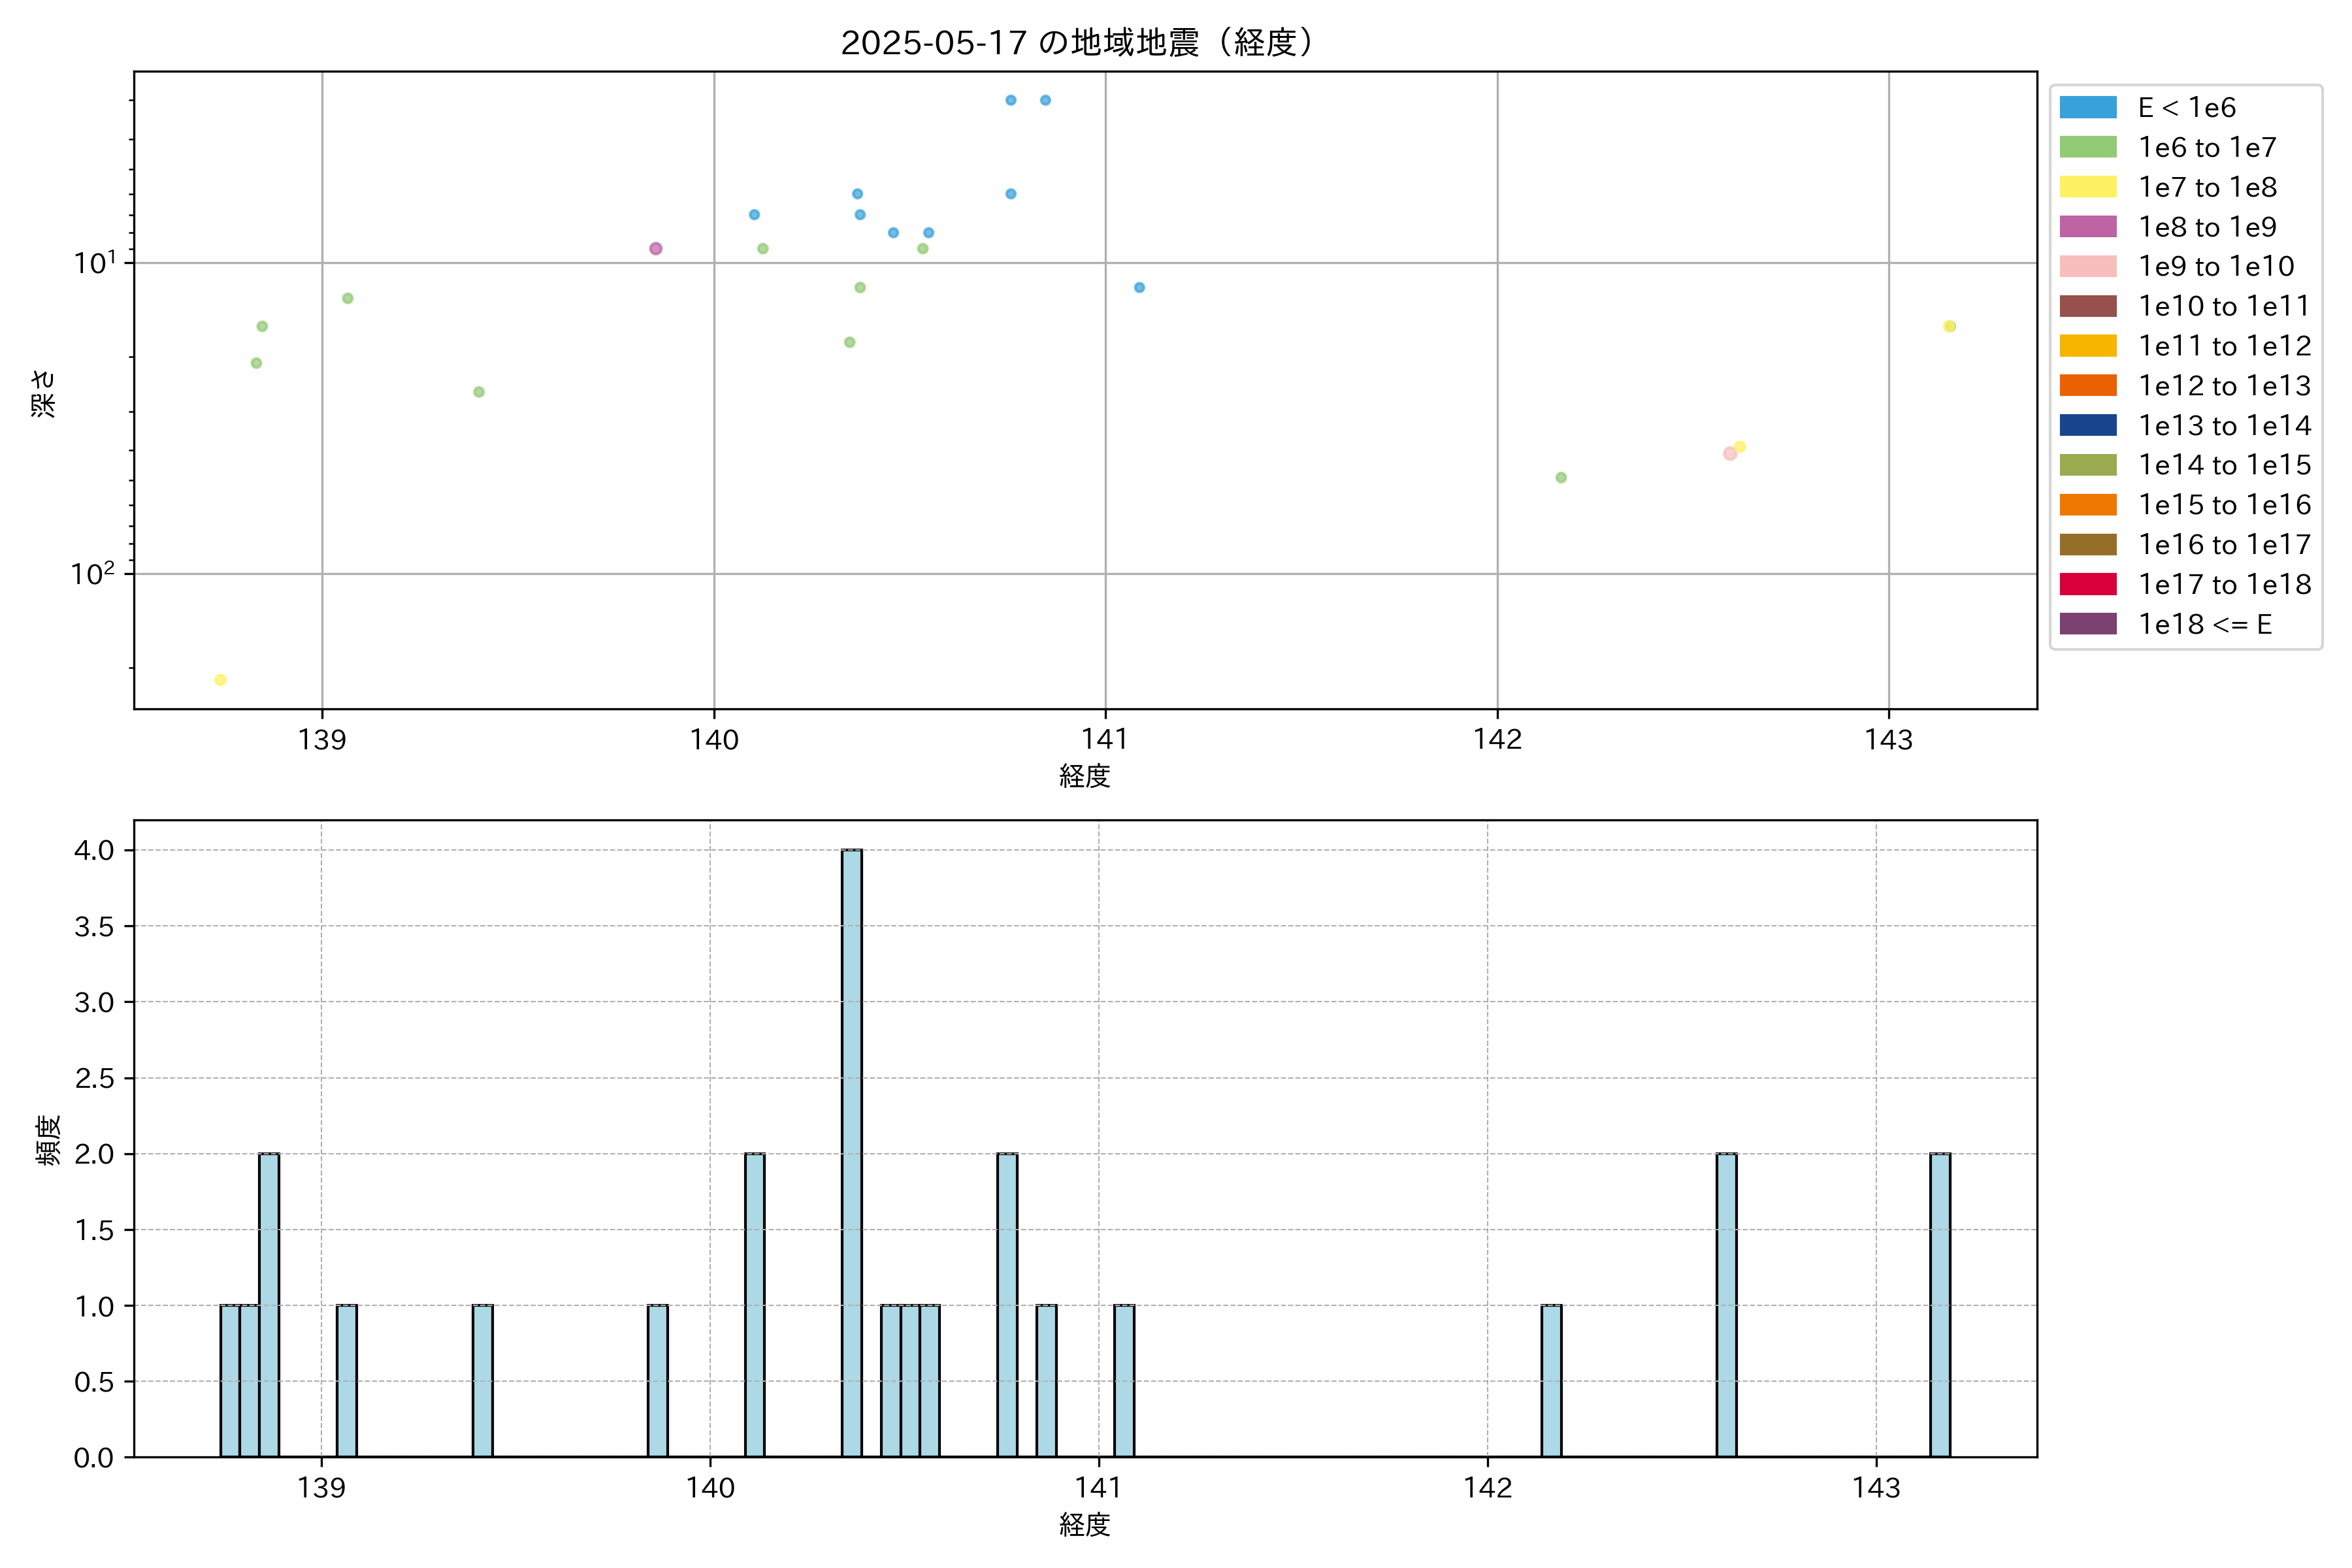Viewport: 2352px width, 1568px height.
Task: Click the upper chart's 経度 x-axis label
Action: [1085, 775]
